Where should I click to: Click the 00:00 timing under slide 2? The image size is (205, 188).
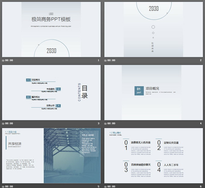pos(112,60)
